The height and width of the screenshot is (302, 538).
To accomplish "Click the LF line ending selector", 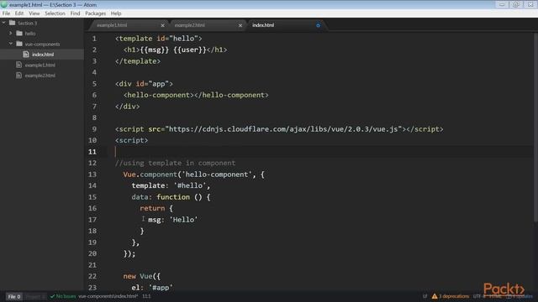I will [425, 296].
